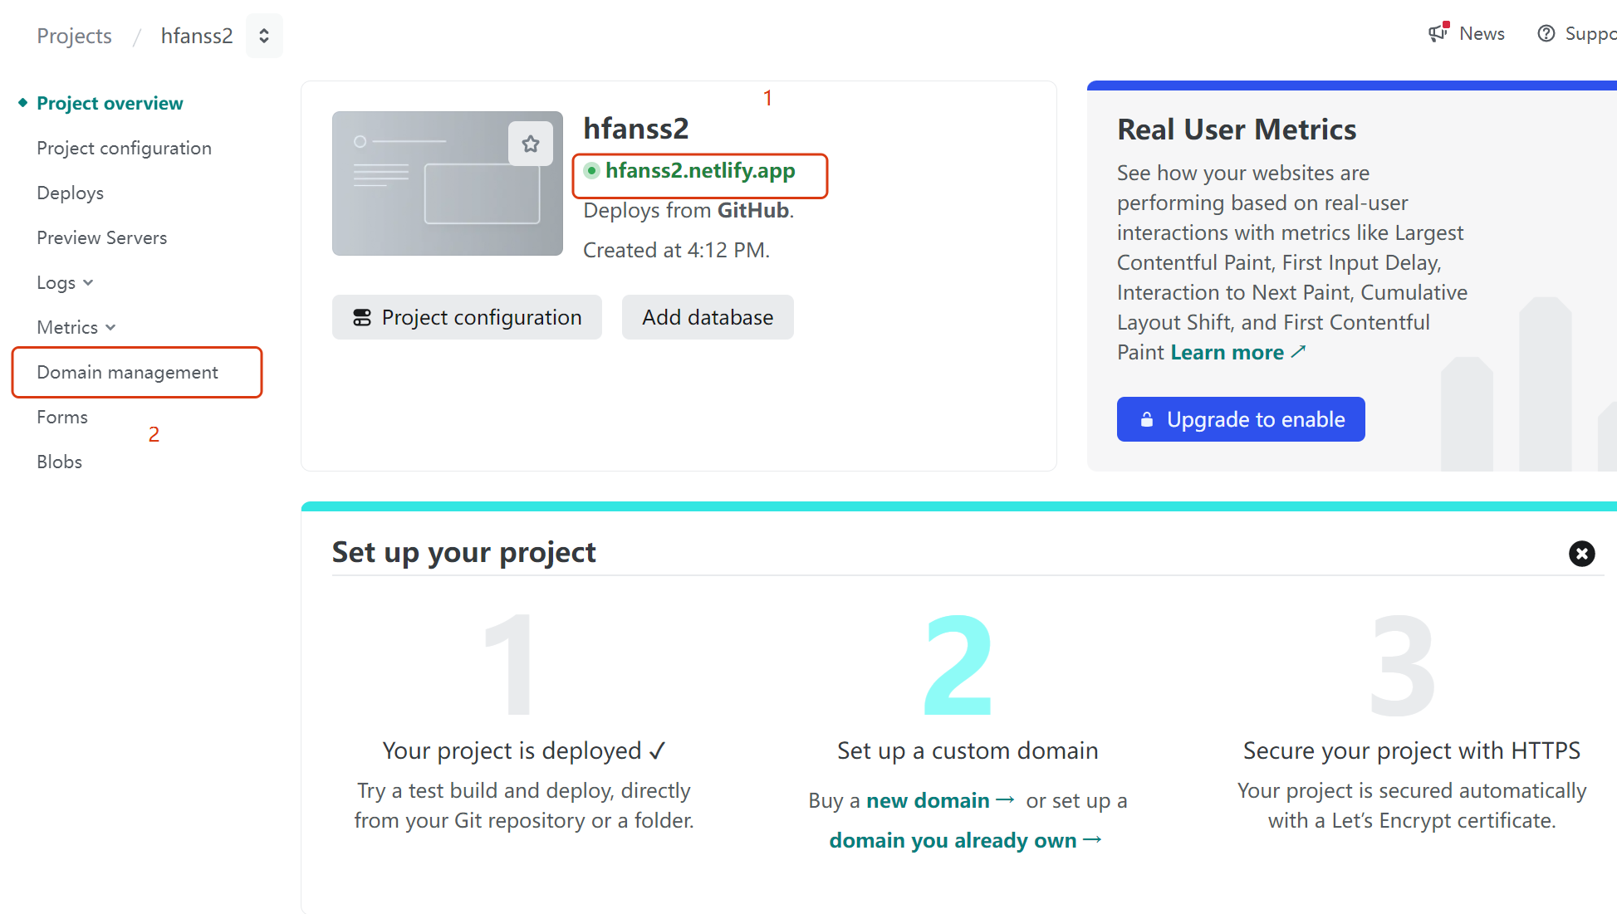The height and width of the screenshot is (914, 1617).
Task: Click the hfanss2 project title heading
Action: (x=636, y=129)
